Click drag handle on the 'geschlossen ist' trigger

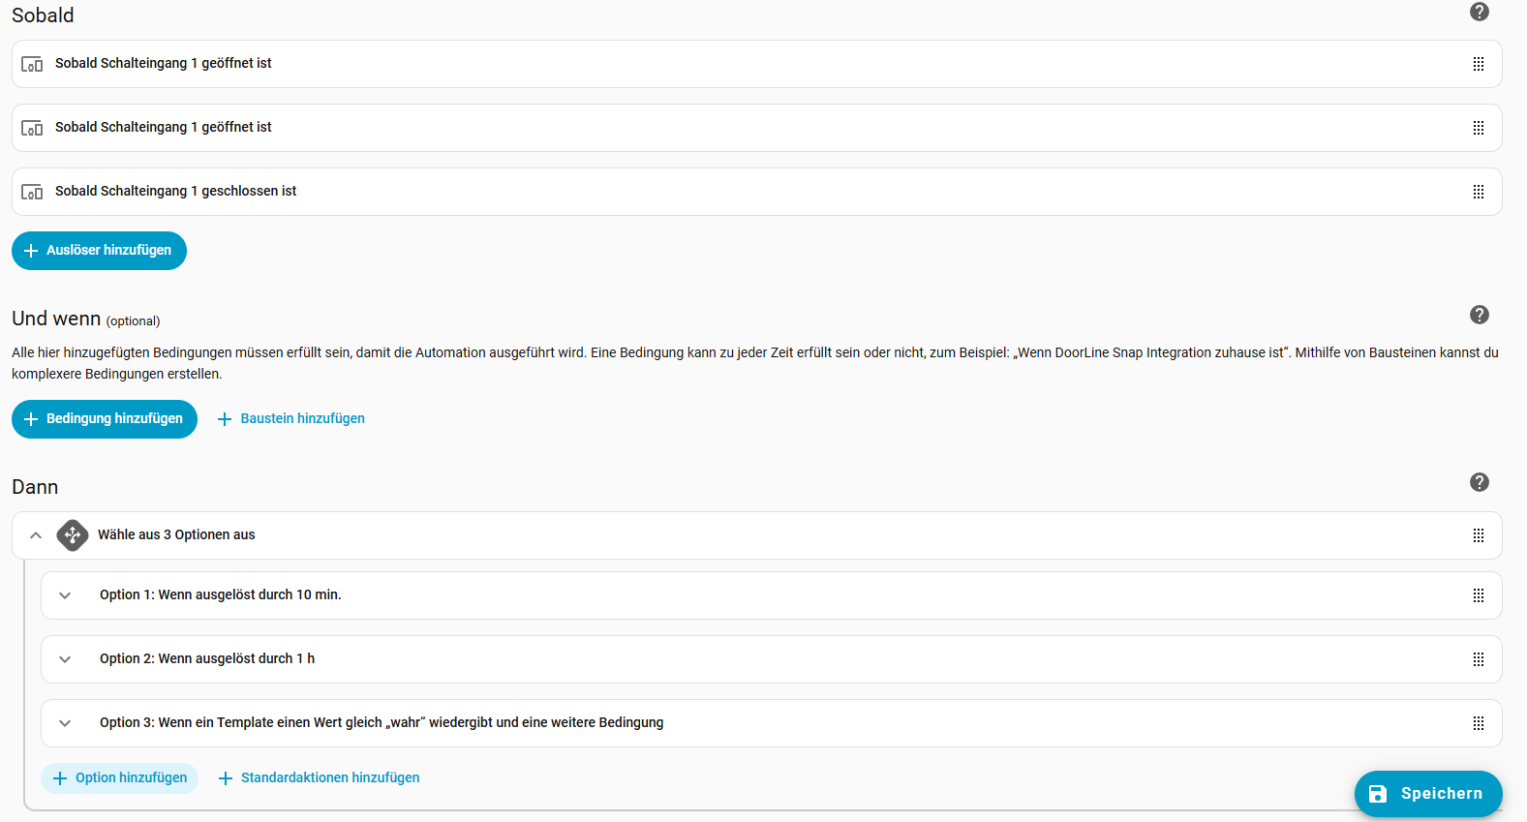click(1478, 192)
